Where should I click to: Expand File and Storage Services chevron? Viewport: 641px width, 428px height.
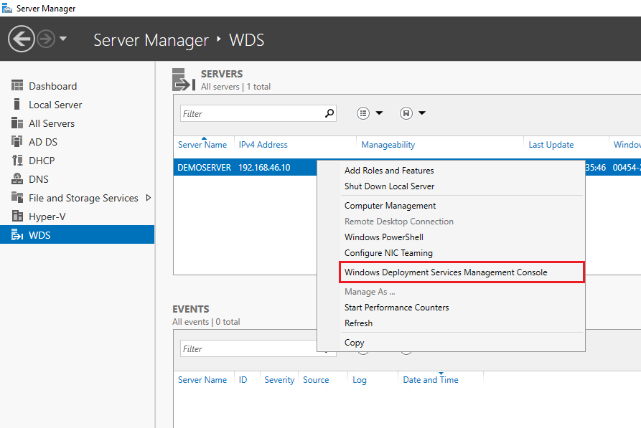[148, 197]
